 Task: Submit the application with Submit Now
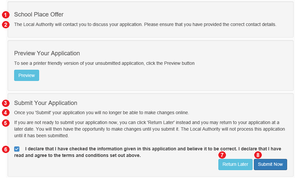[x=270, y=165]
